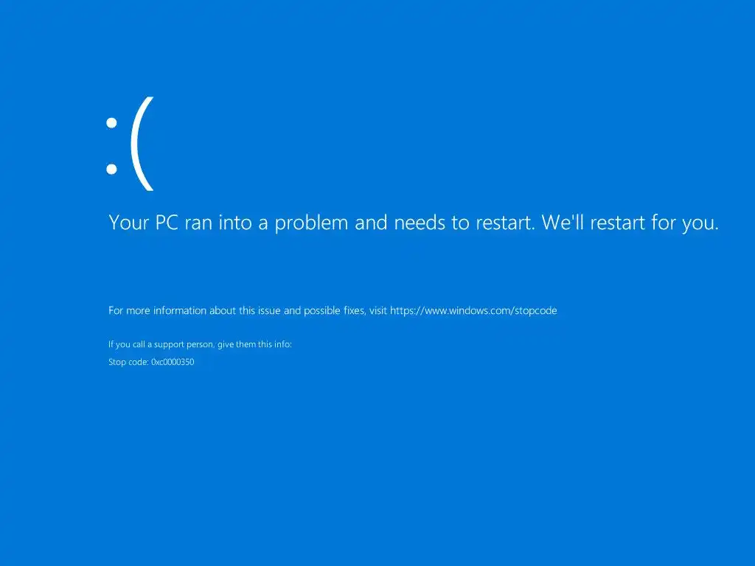Click the lower dot of the emoticon's eyes
The image size is (755, 566).
(112, 169)
